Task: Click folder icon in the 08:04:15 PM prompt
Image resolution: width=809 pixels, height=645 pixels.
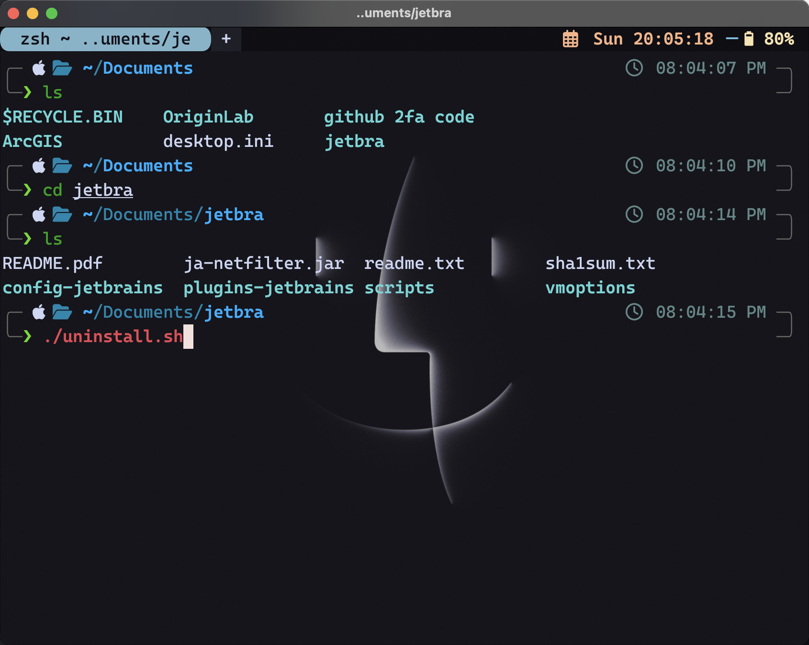Action: click(x=62, y=312)
